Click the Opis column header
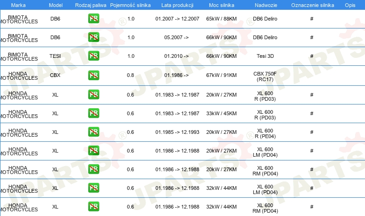 pos(350,5)
